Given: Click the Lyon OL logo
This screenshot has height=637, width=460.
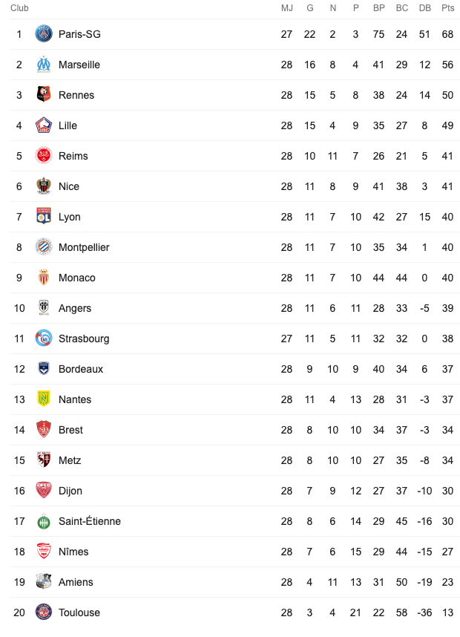Looking at the screenshot, I should pos(44,217).
